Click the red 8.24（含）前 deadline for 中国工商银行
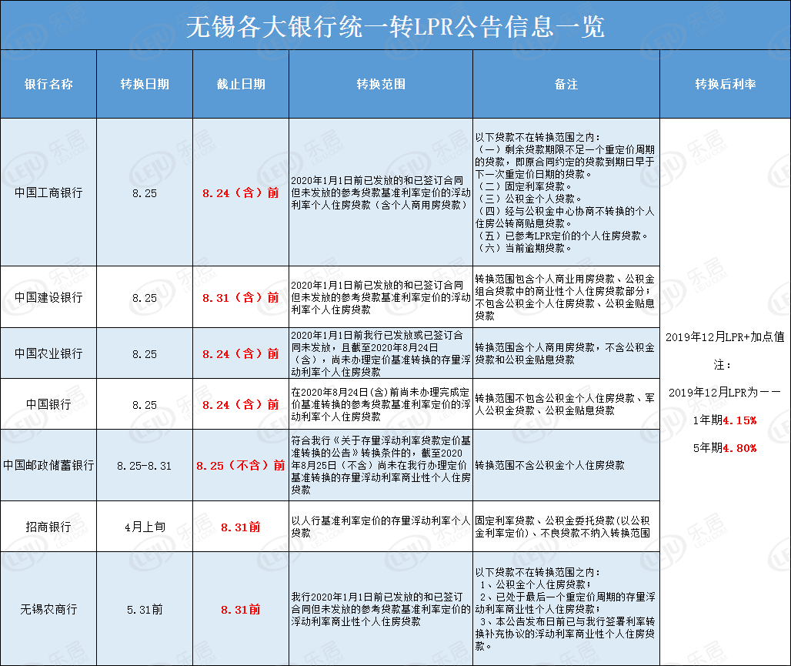 [x=239, y=192]
